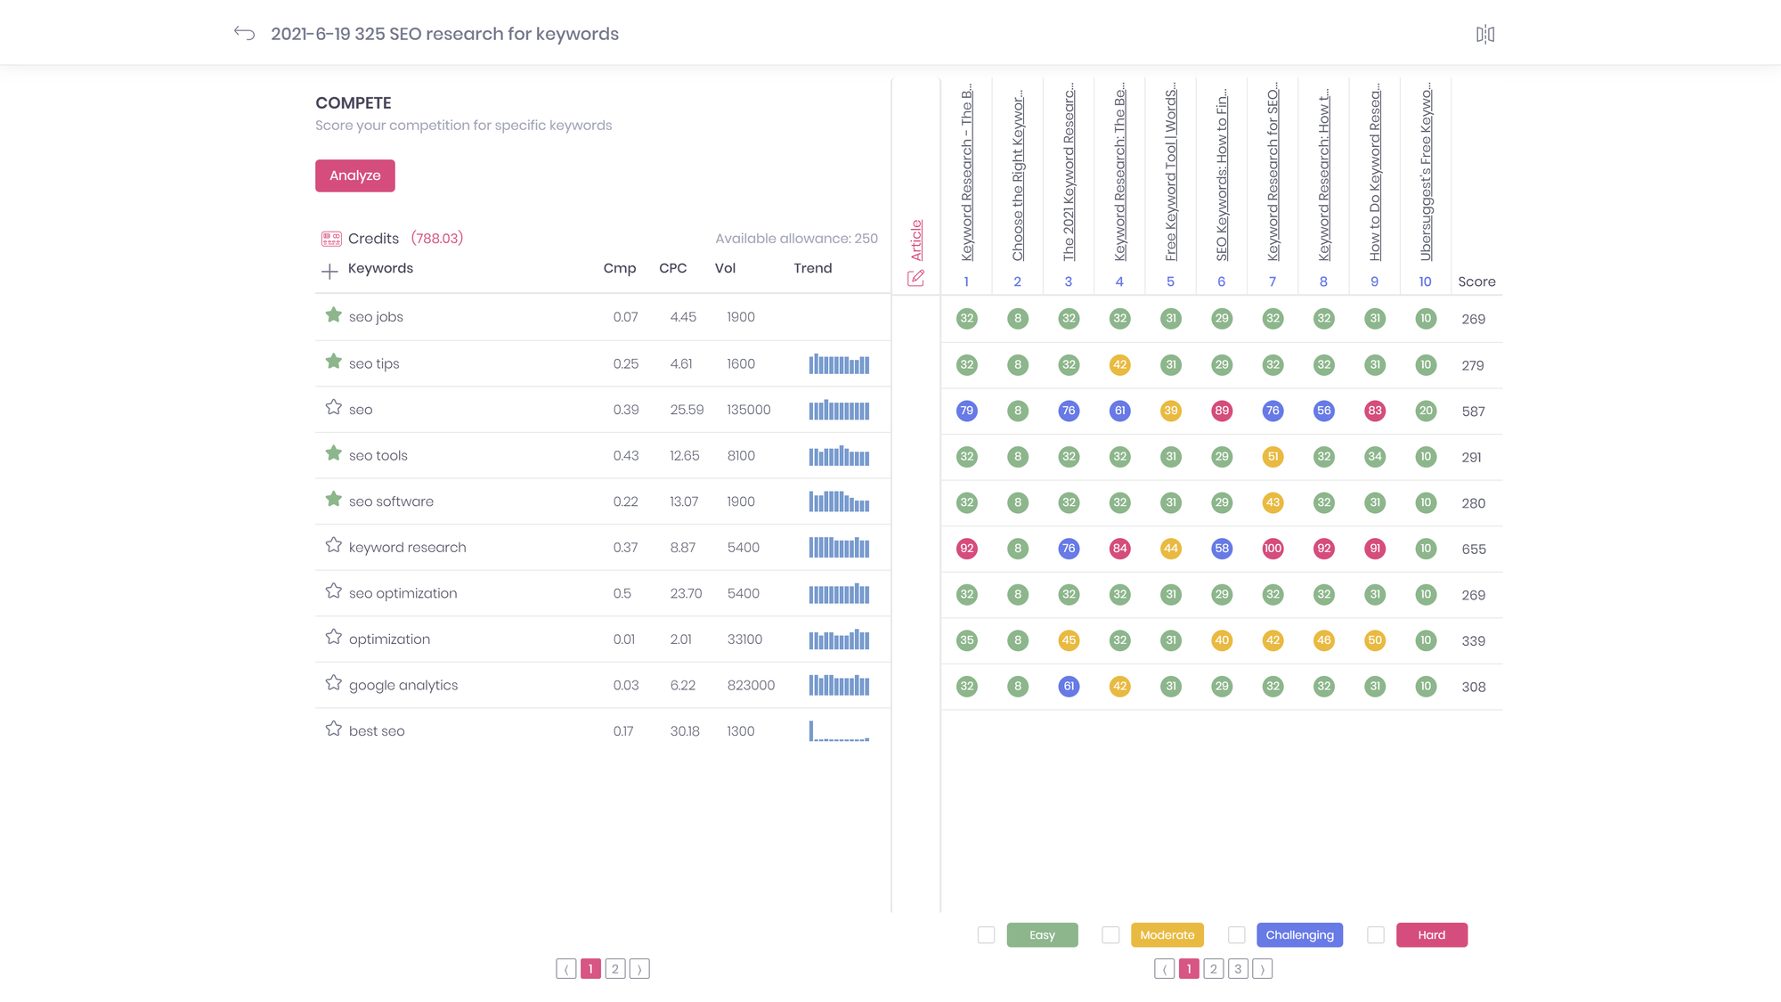This screenshot has height=1002, width=1781.
Task: Check the Hard filter checkbox
Action: (1376, 935)
